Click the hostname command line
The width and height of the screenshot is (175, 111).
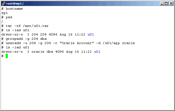[14, 9]
